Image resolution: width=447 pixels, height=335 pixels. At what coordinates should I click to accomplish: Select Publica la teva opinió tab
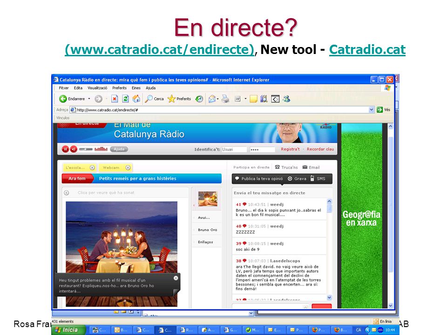tap(259, 179)
